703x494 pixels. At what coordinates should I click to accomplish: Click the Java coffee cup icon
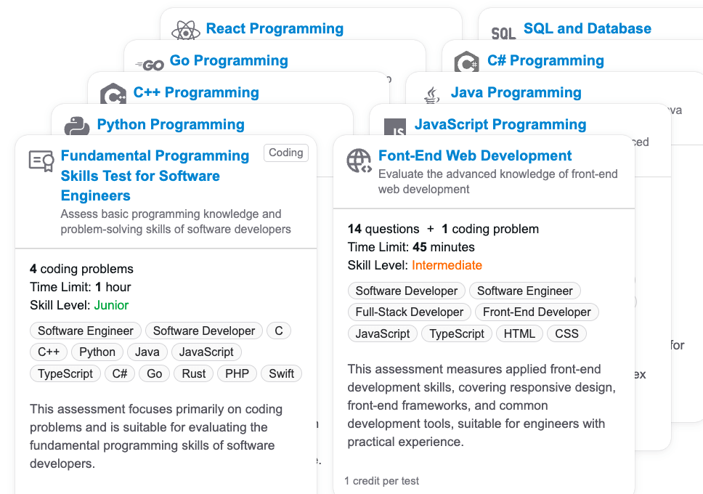(431, 94)
